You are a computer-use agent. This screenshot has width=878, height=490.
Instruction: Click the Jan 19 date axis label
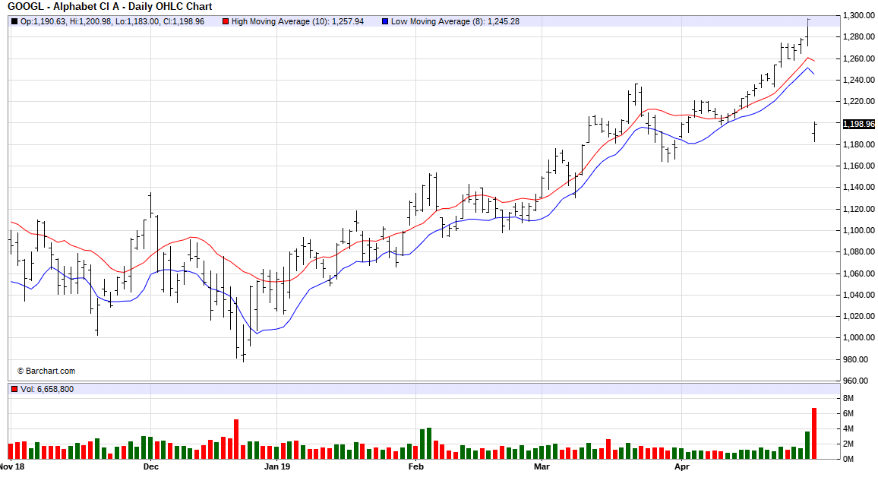click(x=277, y=466)
